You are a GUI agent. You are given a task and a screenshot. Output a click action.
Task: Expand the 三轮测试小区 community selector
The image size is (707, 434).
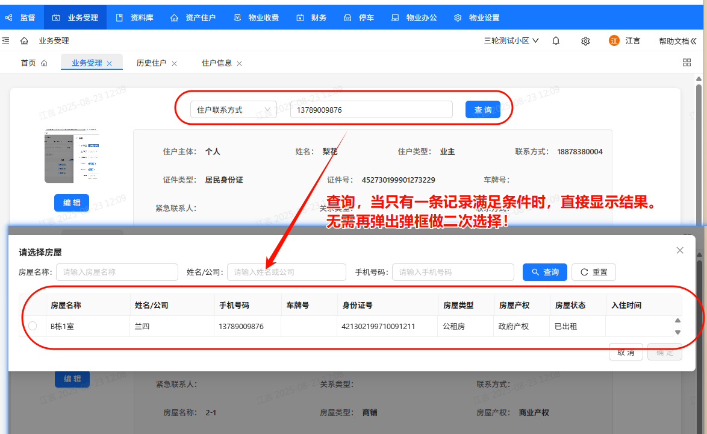tap(511, 41)
